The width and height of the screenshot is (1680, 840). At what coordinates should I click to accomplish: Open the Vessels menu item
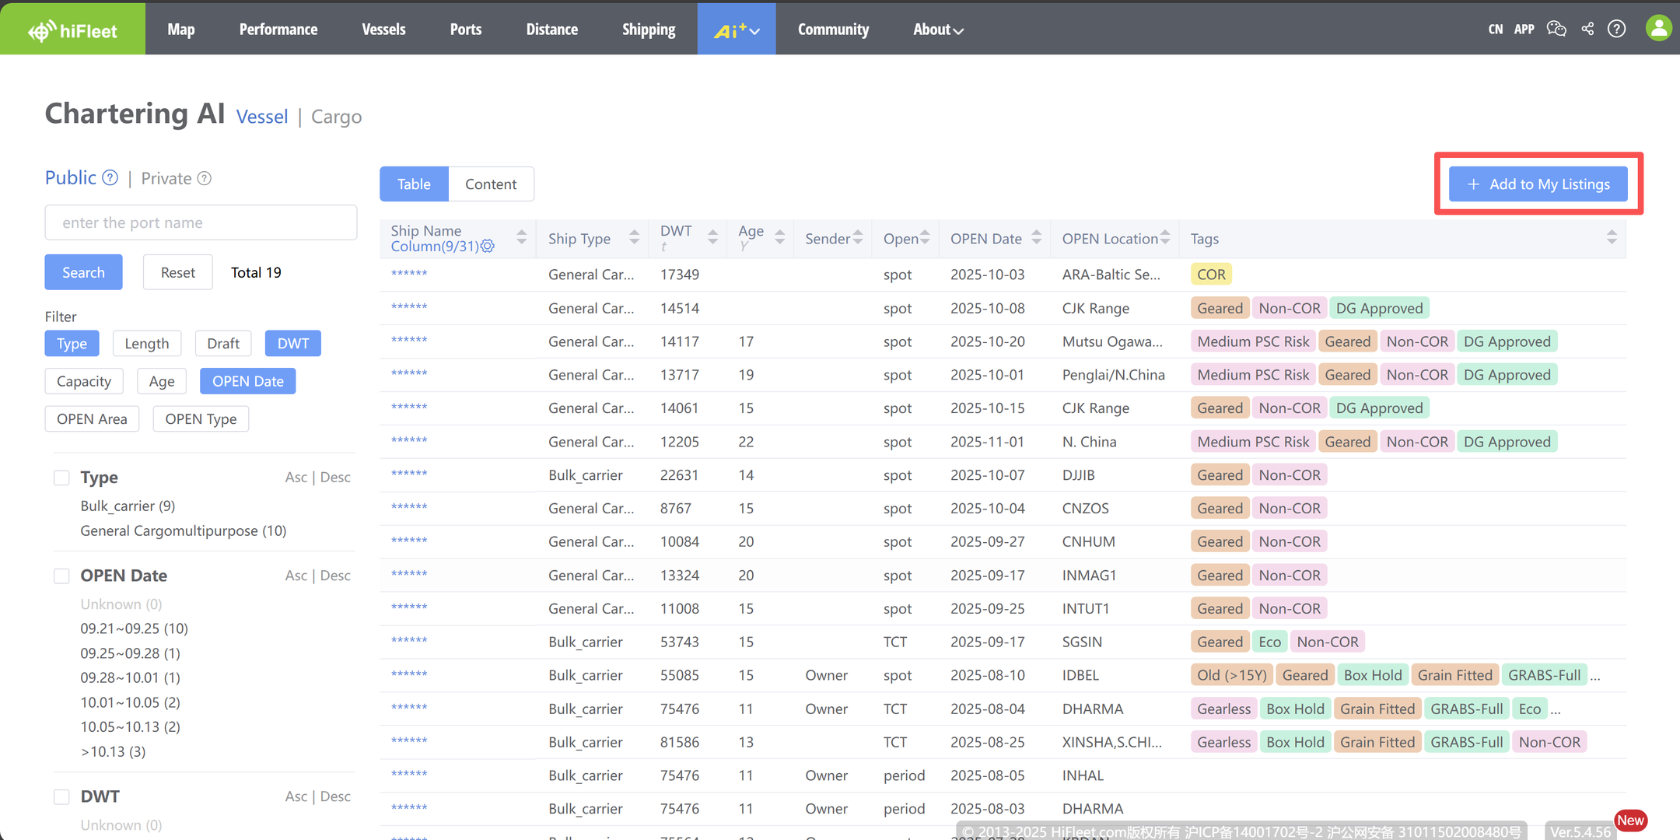pos(383,30)
